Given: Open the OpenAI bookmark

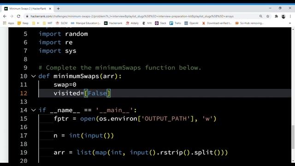Looking at the screenshot, I should [x=191, y=23].
